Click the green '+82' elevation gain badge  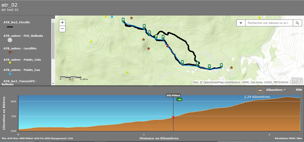point(179,99)
